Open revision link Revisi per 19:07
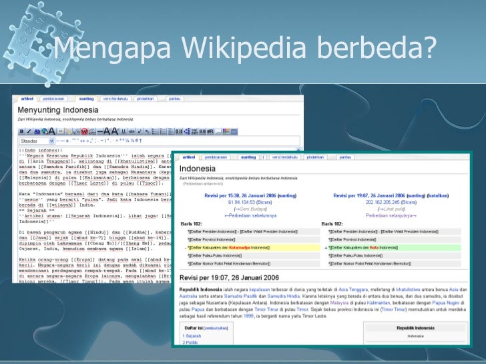 pyautogui.click(x=369, y=195)
